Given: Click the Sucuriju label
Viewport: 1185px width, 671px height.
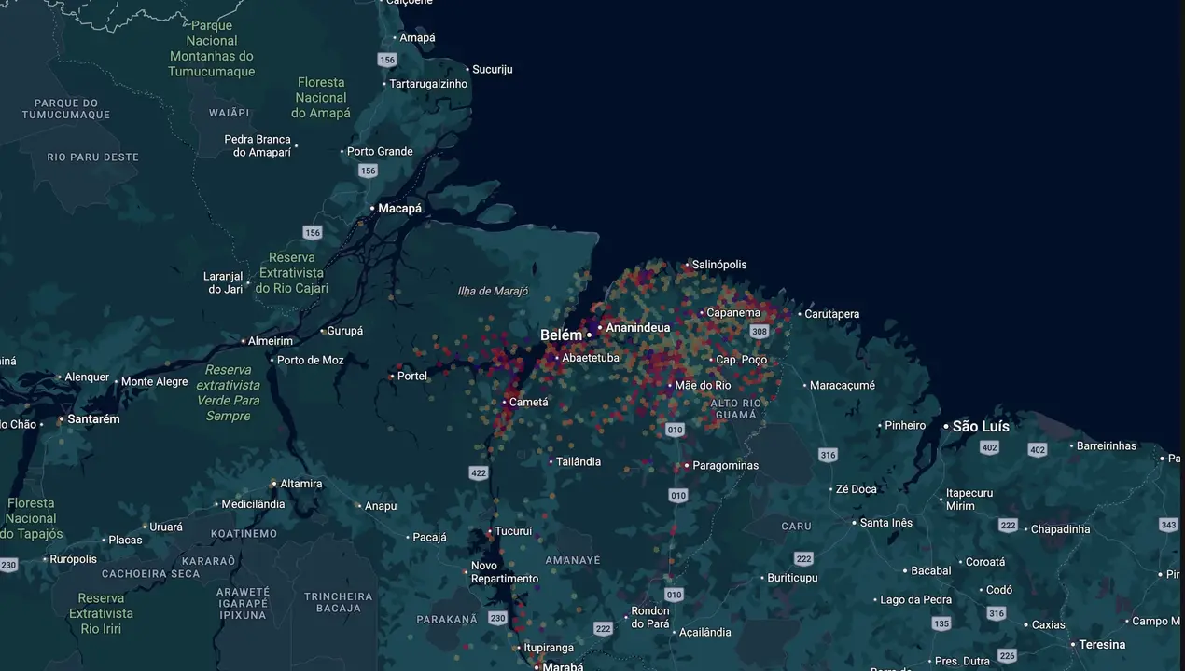Looking at the screenshot, I should tap(493, 70).
